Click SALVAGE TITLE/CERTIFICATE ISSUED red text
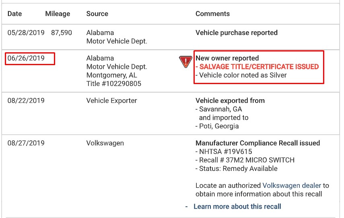Viewport: 344px width, 218px height. (259, 67)
